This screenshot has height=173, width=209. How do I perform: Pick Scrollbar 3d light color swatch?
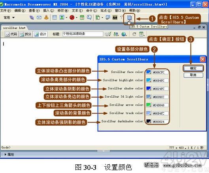tap(149, 97)
